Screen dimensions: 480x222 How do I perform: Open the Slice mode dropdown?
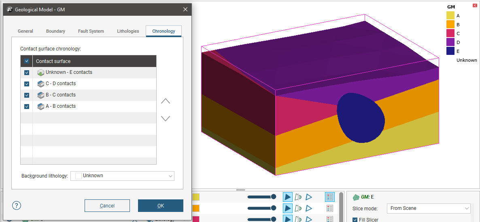(x=428, y=208)
